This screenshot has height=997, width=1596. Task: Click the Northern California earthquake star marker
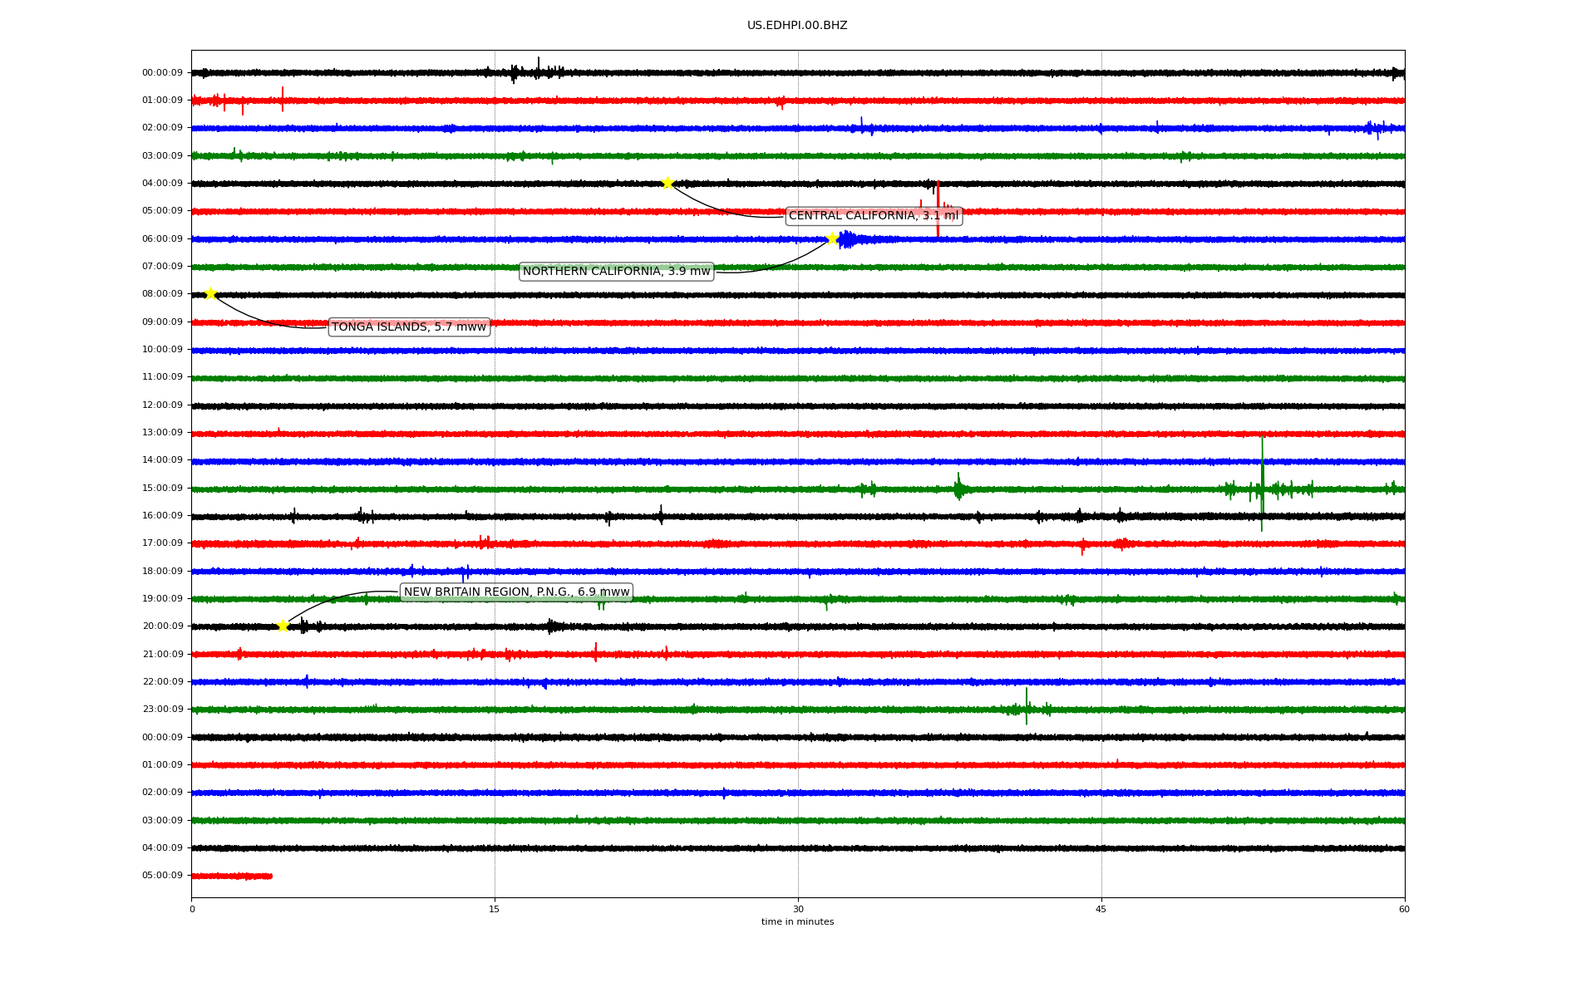(832, 238)
